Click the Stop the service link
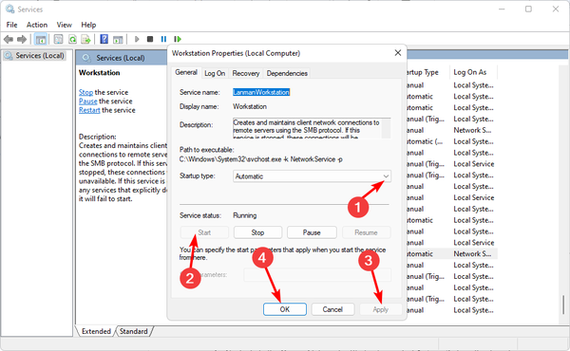This screenshot has height=351, width=570. point(85,92)
